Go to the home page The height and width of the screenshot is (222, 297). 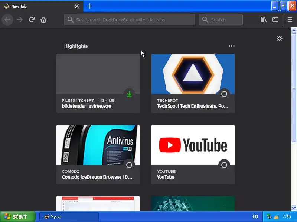click(43, 20)
